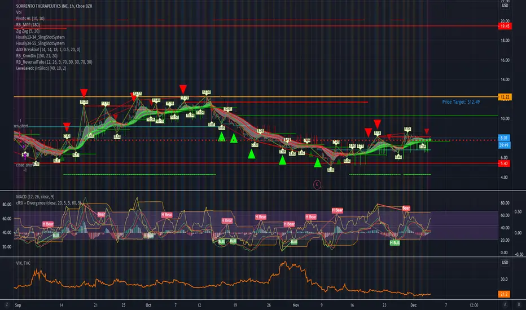This screenshot has width=526, height=310.
Task: Click the 9.81 pivot low label
Action: click(212, 125)
